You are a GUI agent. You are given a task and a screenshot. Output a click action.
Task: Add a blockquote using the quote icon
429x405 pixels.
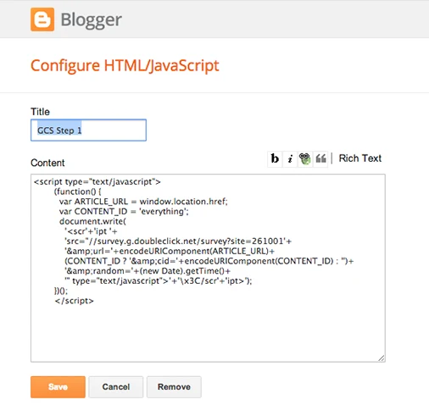coord(320,158)
